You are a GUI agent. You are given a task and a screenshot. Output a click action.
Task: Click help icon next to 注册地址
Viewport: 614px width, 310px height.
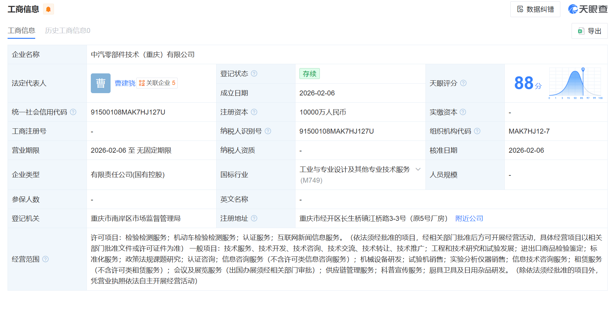254,219
